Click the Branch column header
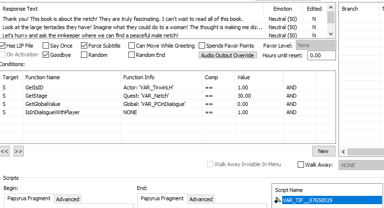 (x=359, y=9)
